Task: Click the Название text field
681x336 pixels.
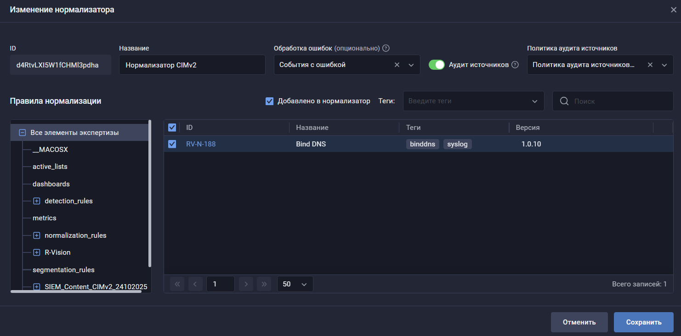Action: pos(192,65)
